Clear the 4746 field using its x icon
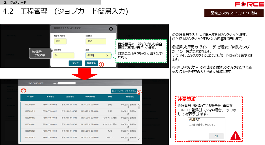The height and width of the screenshot is (145, 265). tap(107, 56)
